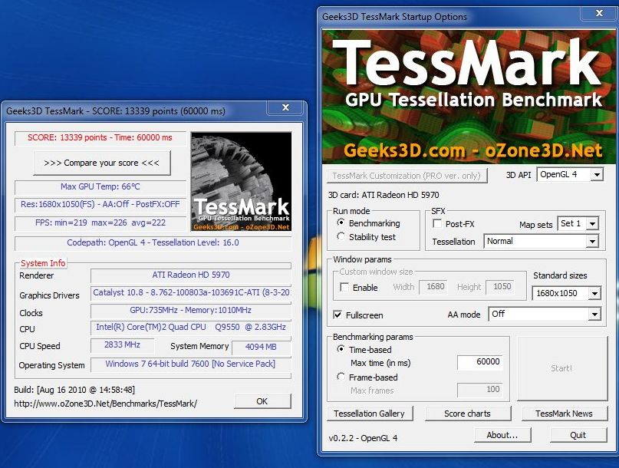Click GPU:735MHz Memory:1010MHz clocks value
Viewport: 619px width, 468px height.
coord(191,311)
